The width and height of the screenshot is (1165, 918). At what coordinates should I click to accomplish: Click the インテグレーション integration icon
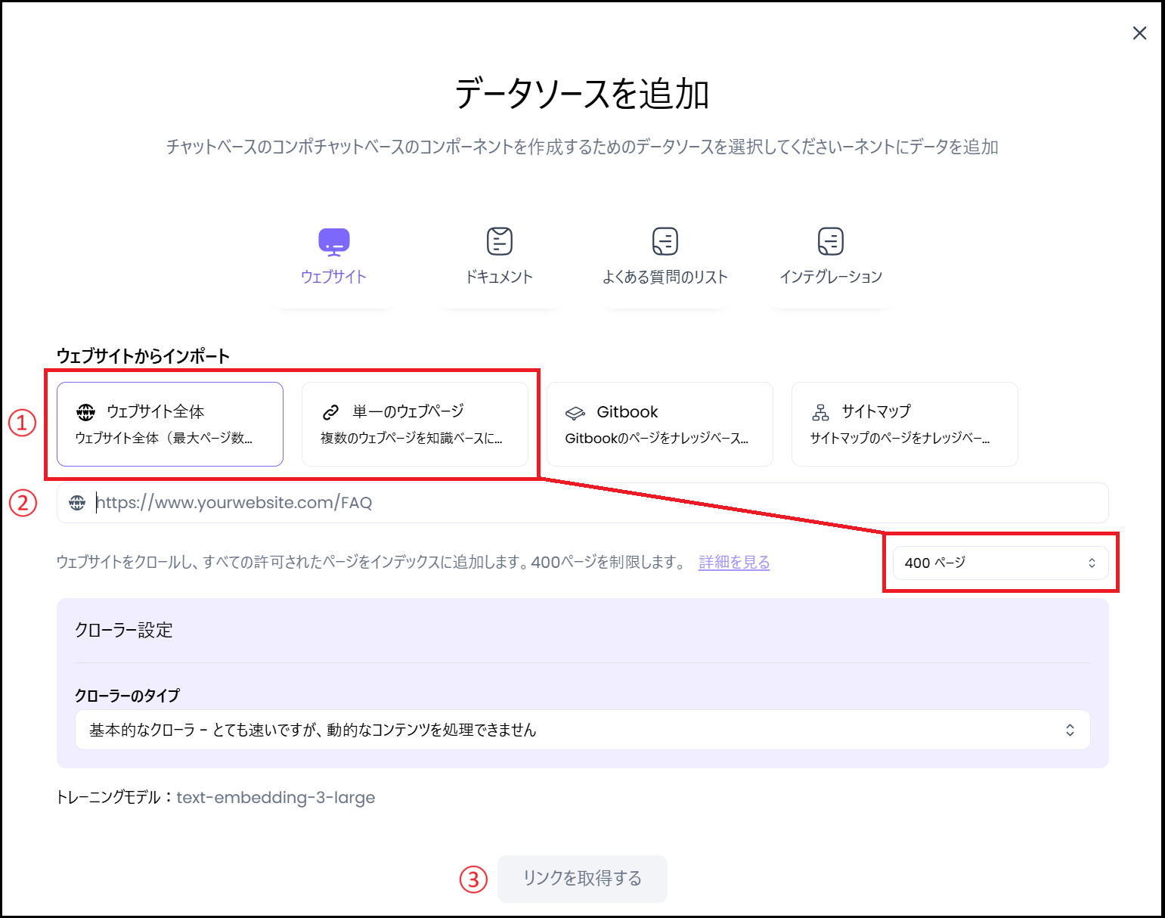[x=829, y=240]
